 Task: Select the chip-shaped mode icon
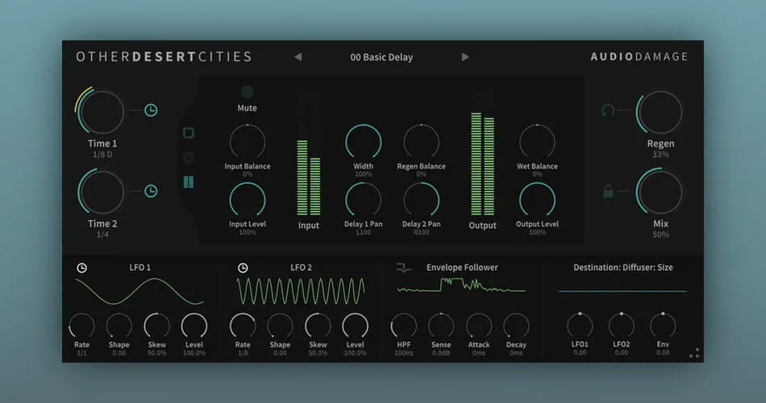coord(189,133)
